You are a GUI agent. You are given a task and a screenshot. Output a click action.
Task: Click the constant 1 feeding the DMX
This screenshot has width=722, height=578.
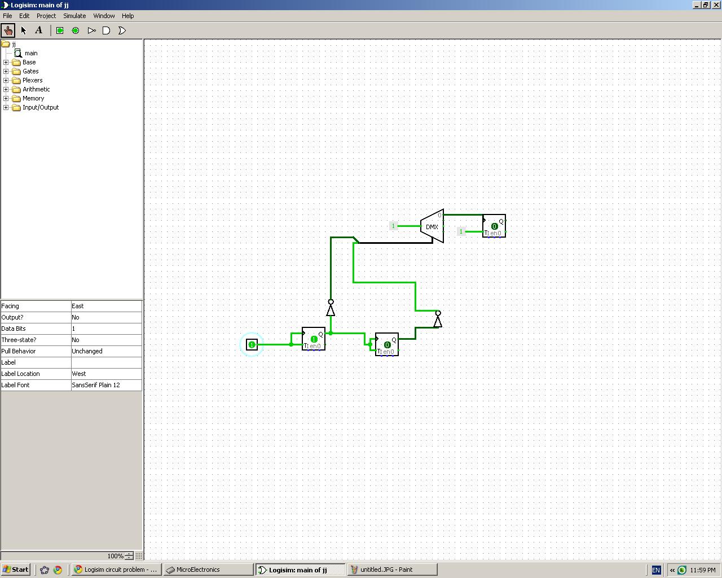tap(393, 226)
